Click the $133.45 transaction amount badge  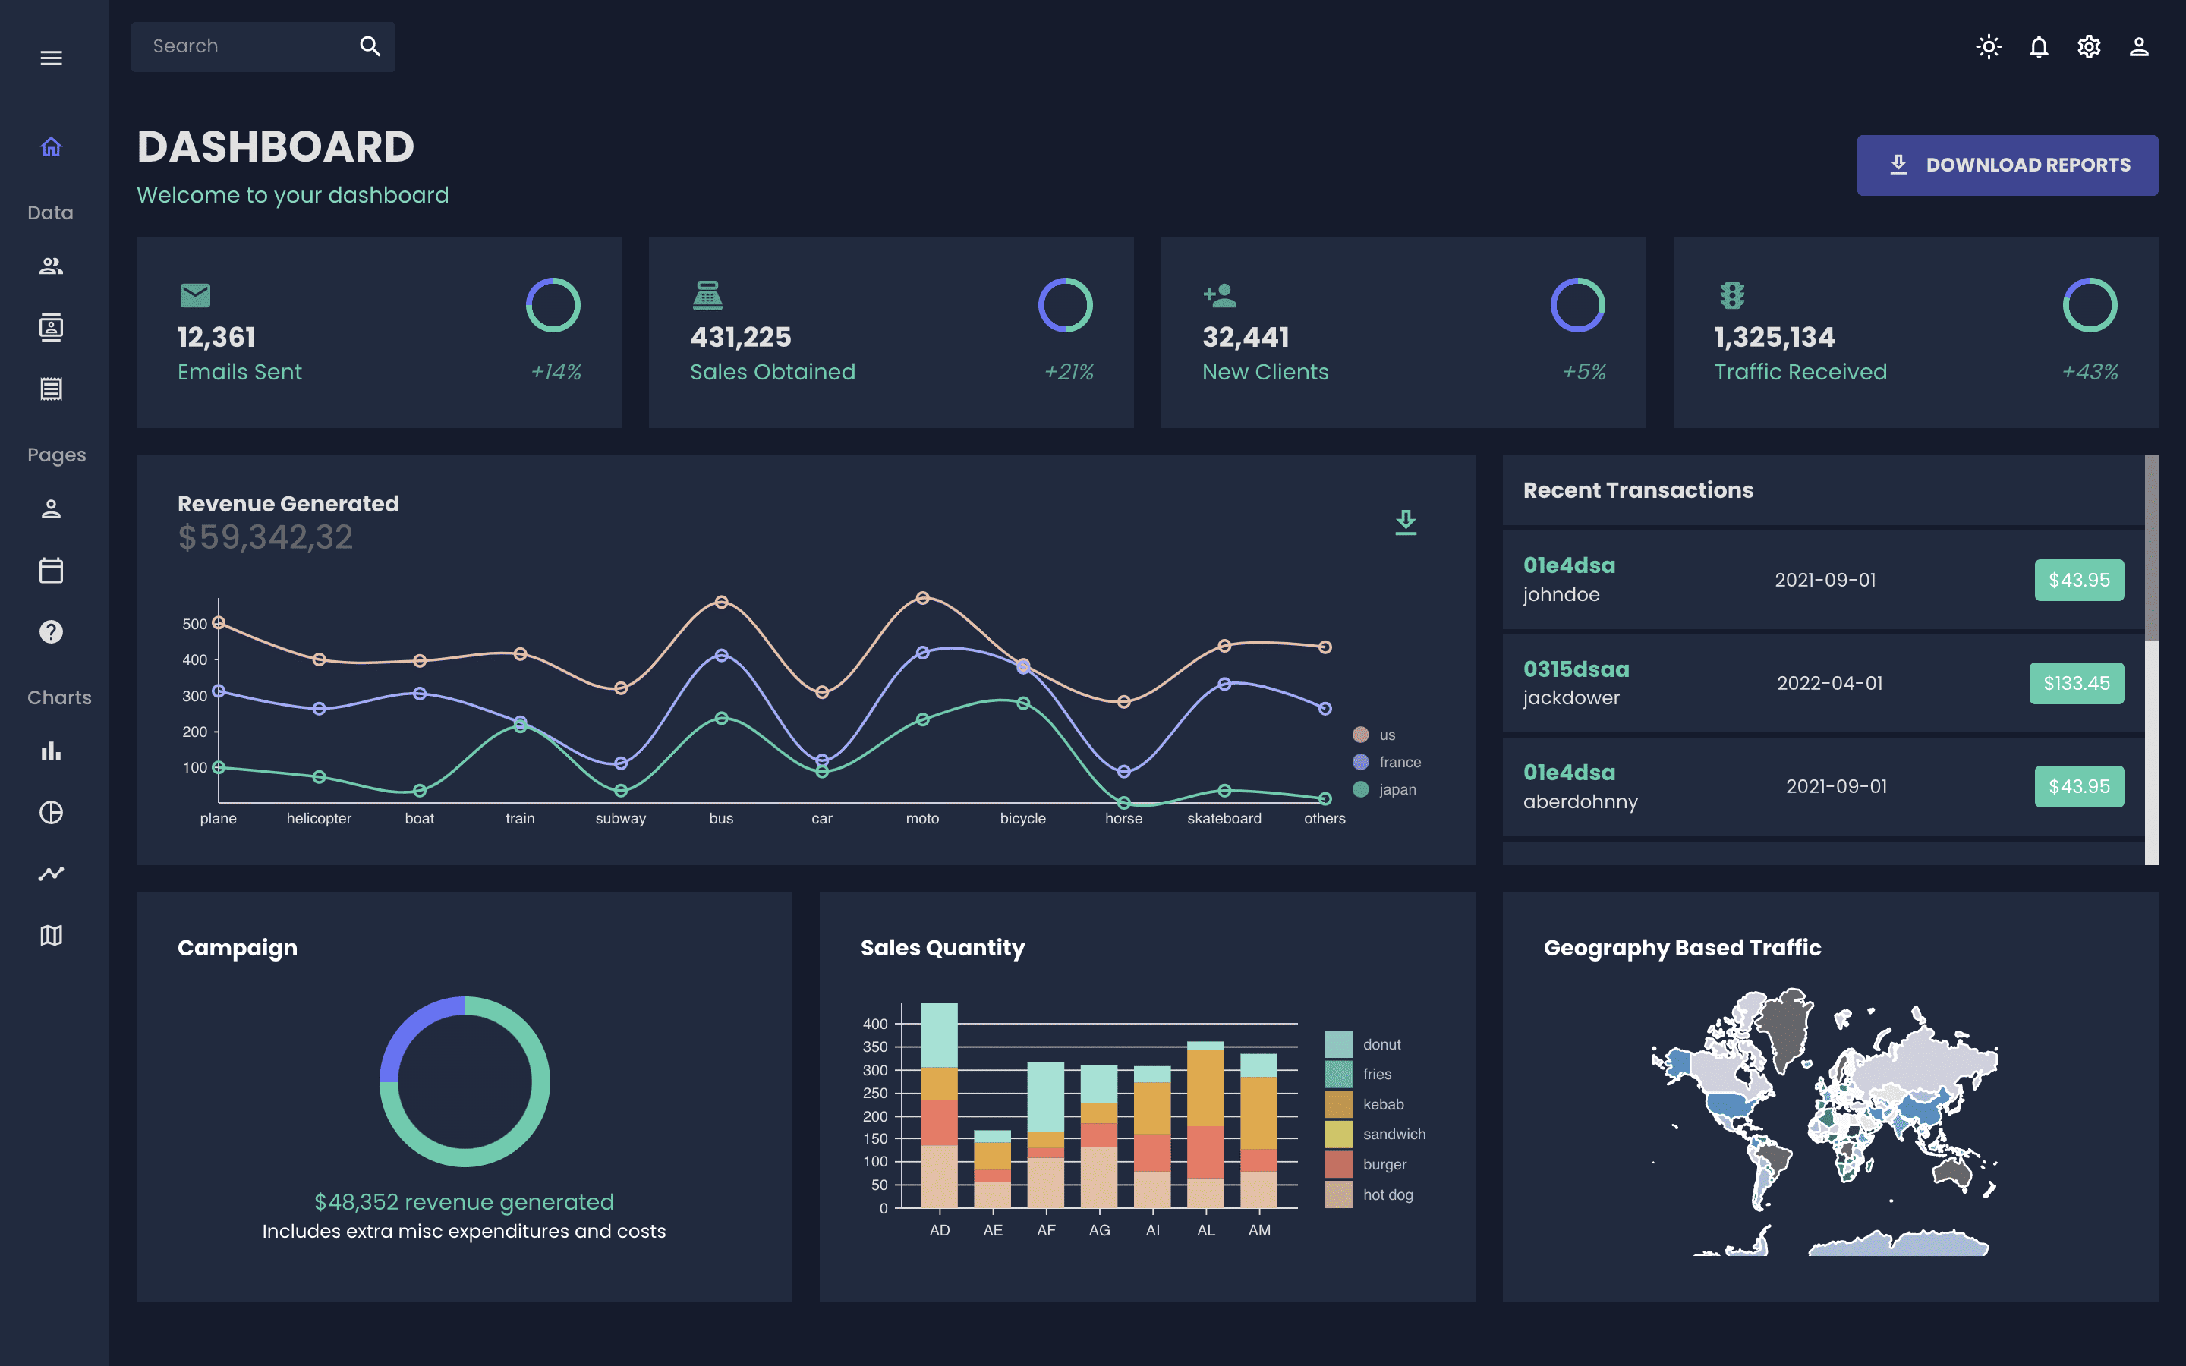2076,683
